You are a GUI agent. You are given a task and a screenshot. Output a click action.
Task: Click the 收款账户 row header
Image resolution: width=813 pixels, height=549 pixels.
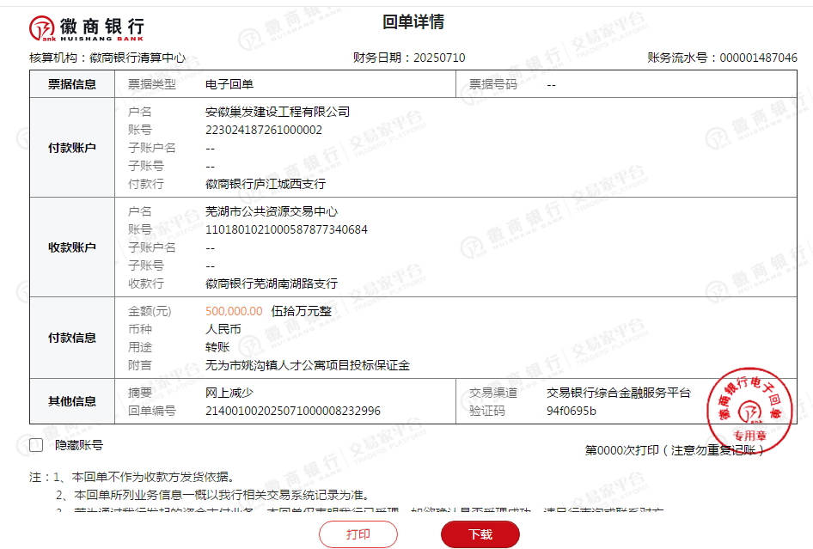coord(72,247)
